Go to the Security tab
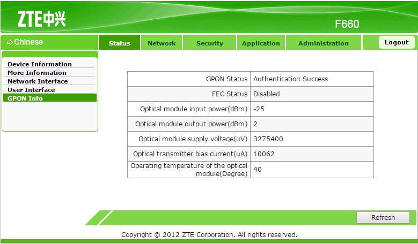 point(209,42)
